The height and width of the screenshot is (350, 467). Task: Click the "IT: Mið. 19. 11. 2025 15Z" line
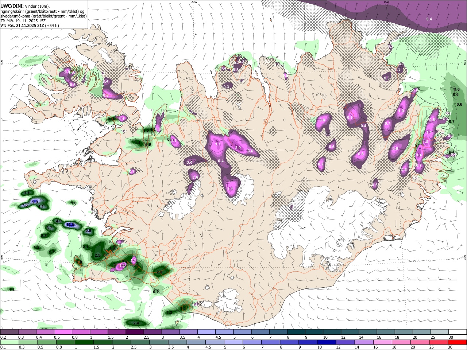(23, 21)
